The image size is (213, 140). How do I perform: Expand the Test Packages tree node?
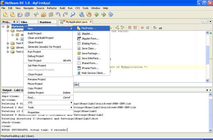[x=8, y=43]
